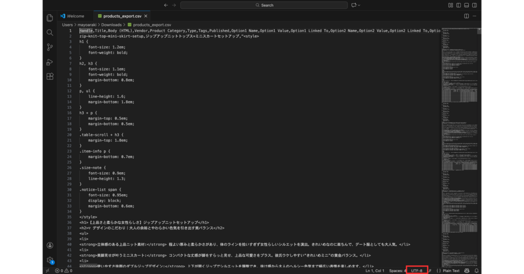This screenshot has width=524, height=274.
Task: Split the editor to the right
Action: [466, 16]
